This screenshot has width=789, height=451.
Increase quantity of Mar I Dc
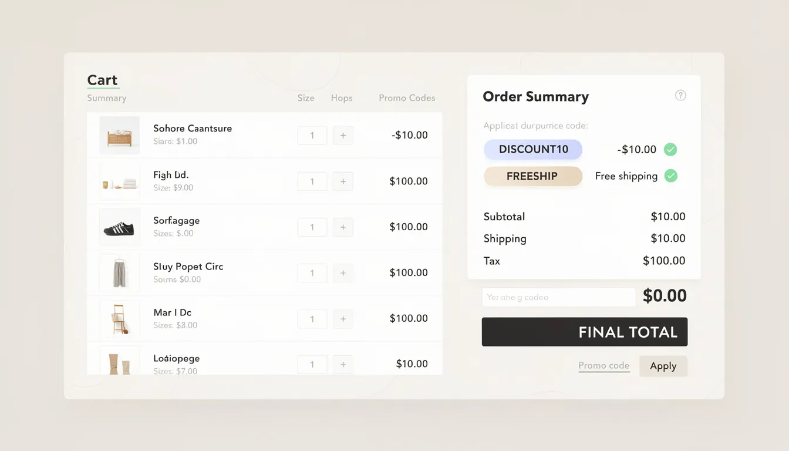click(343, 319)
